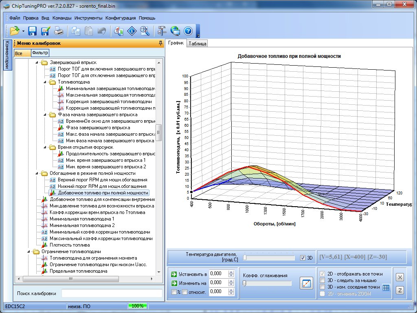Click the open file folder icon

pos(15,31)
